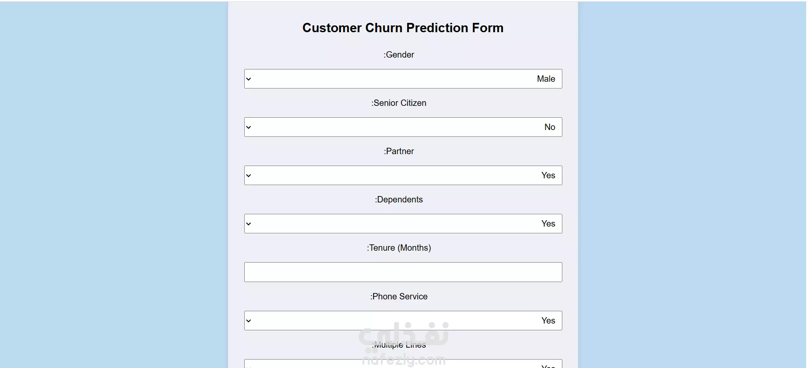Click the Customer Churn Prediction Form heading
The image size is (807, 368).
tap(403, 28)
